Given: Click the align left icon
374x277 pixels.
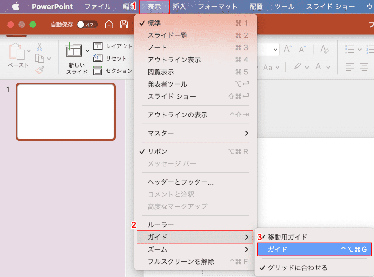Looking at the screenshot, I should 350,67.
